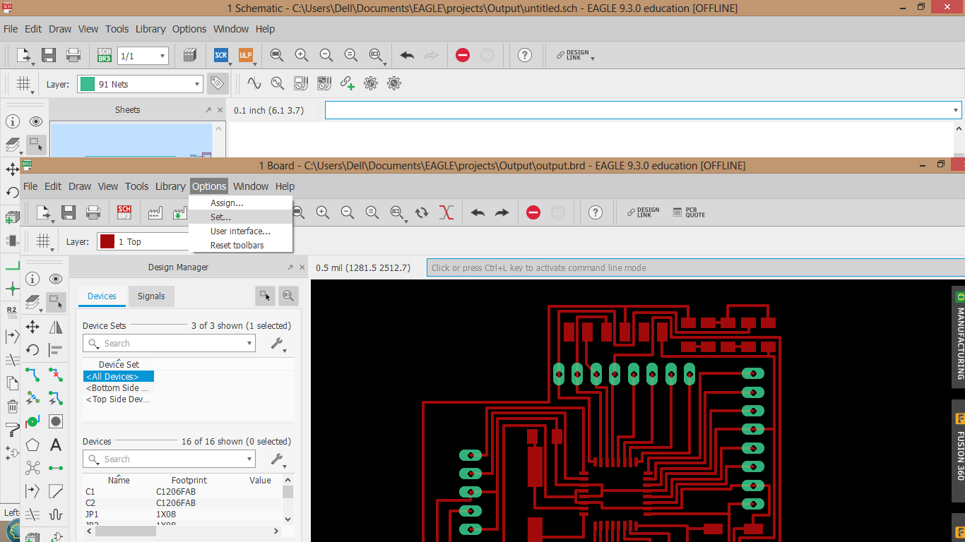965x542 pixels.
Task: Run a ULP with the orange ULP icon
Action: point(245,55)
